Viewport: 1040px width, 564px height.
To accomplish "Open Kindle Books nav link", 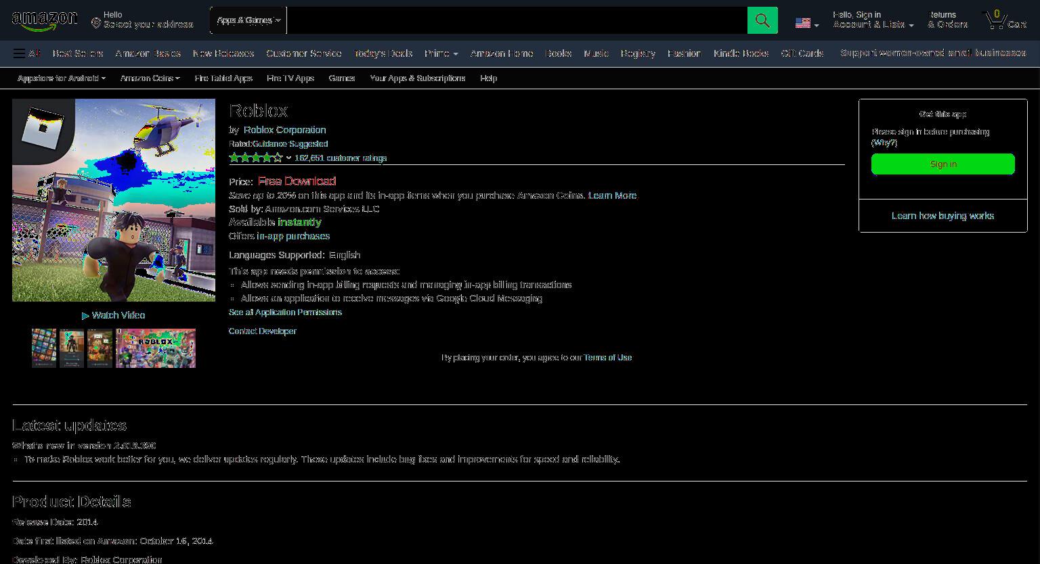I will 741,53.
